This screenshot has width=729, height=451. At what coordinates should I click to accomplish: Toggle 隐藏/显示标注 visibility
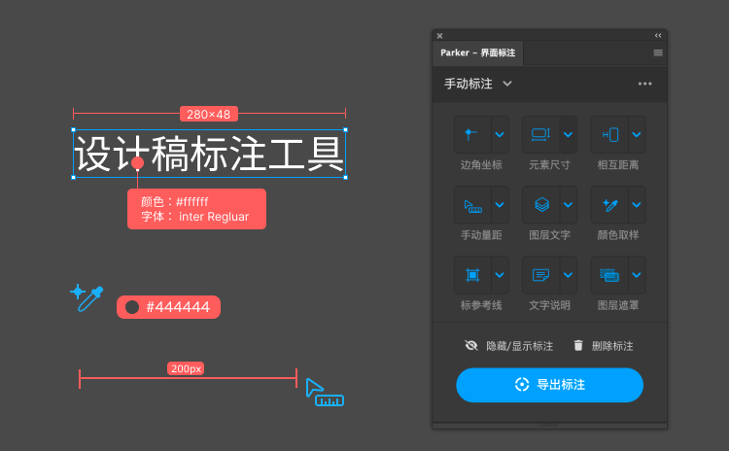[x=508, y=346]
